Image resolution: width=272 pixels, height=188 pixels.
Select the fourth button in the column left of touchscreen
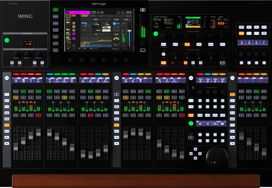56,30
